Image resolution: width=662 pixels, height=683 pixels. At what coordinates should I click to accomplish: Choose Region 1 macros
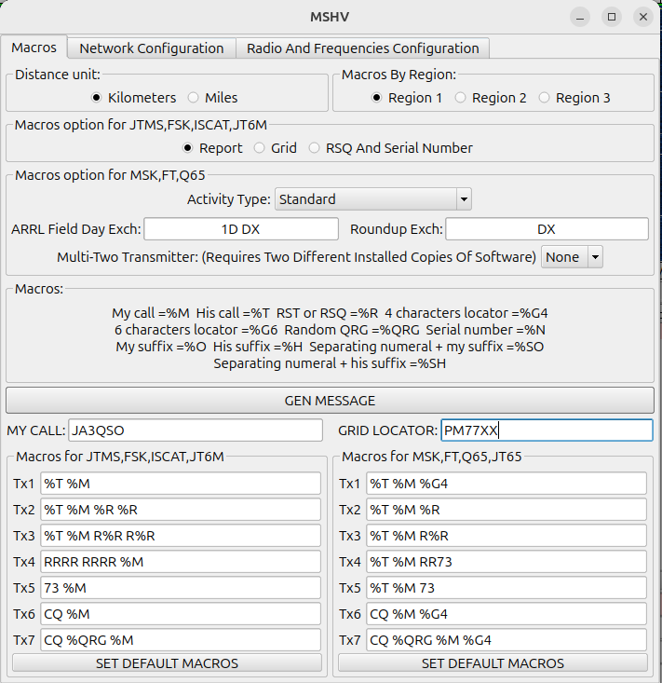tap(407, 98)
